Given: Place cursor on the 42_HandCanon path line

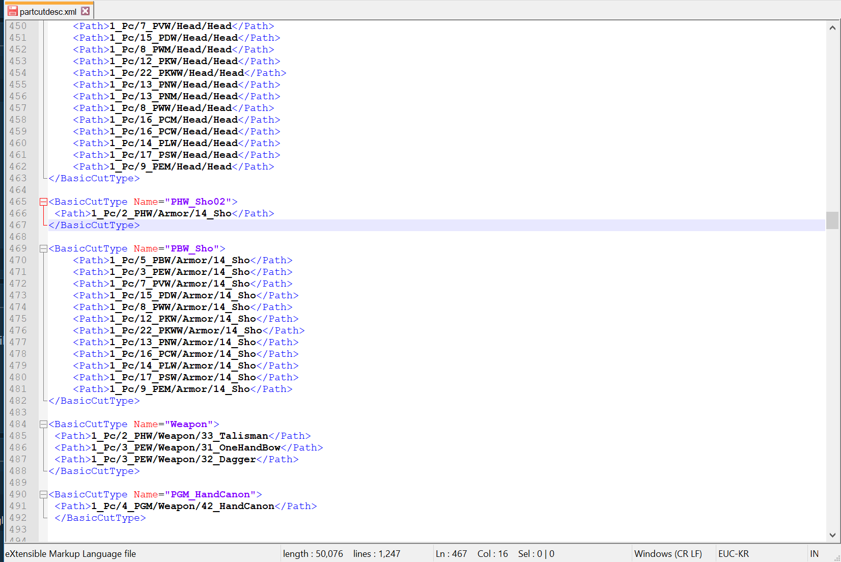Looking at the screenshot, I should click(x=246, y=507).
